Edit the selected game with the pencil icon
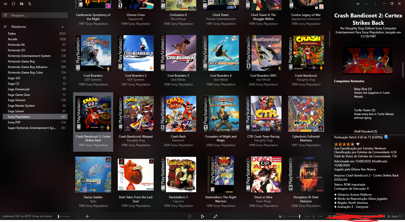This screenshot has height=222, width=405. pyautogui.click(x=215, y=216)
